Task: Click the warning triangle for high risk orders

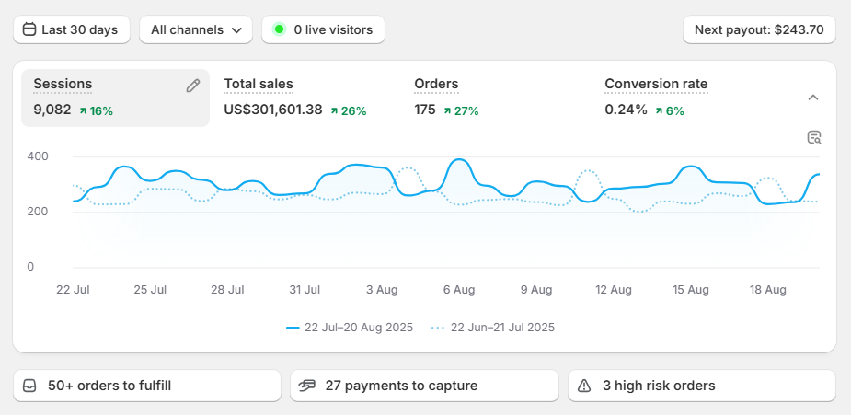Action: click(584, 386)
